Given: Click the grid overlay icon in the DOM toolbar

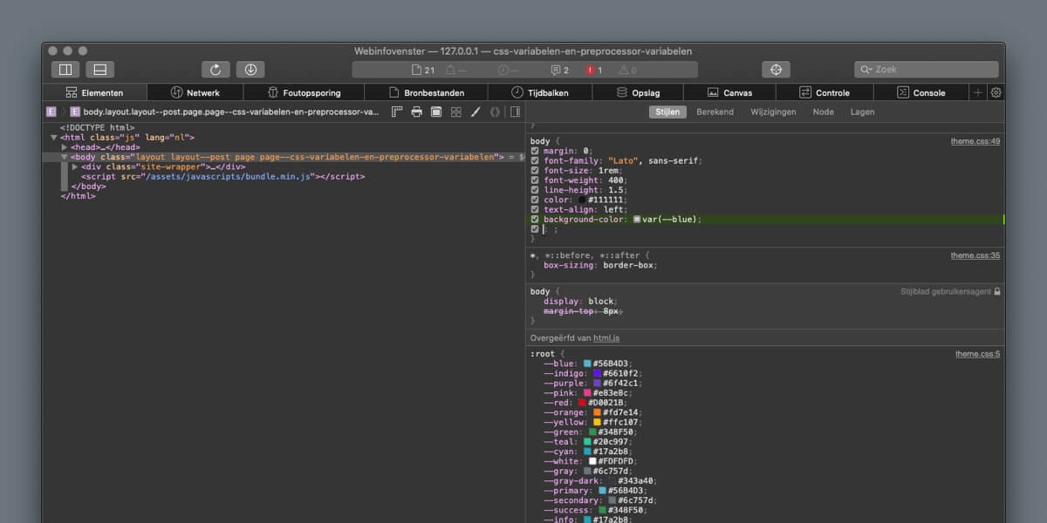Looking at the screenshot, I should [x=455, y=112].
